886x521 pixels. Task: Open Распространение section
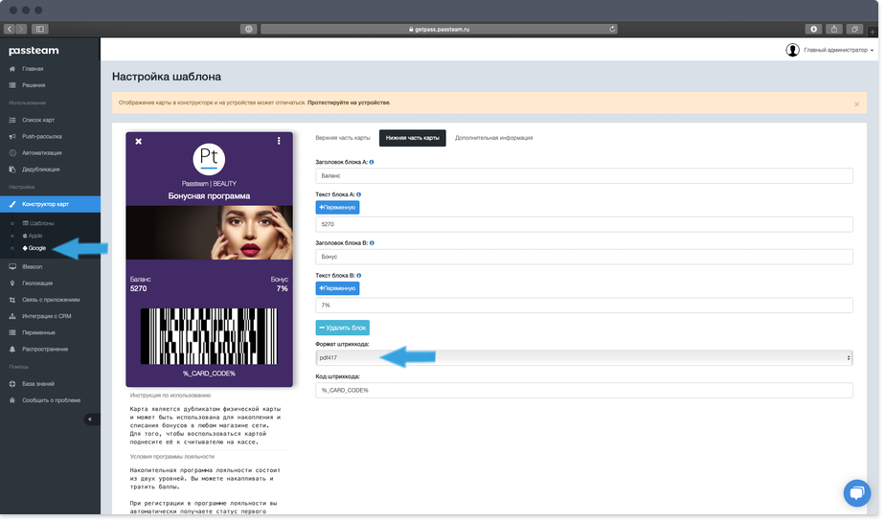click(x=45, y=350)
